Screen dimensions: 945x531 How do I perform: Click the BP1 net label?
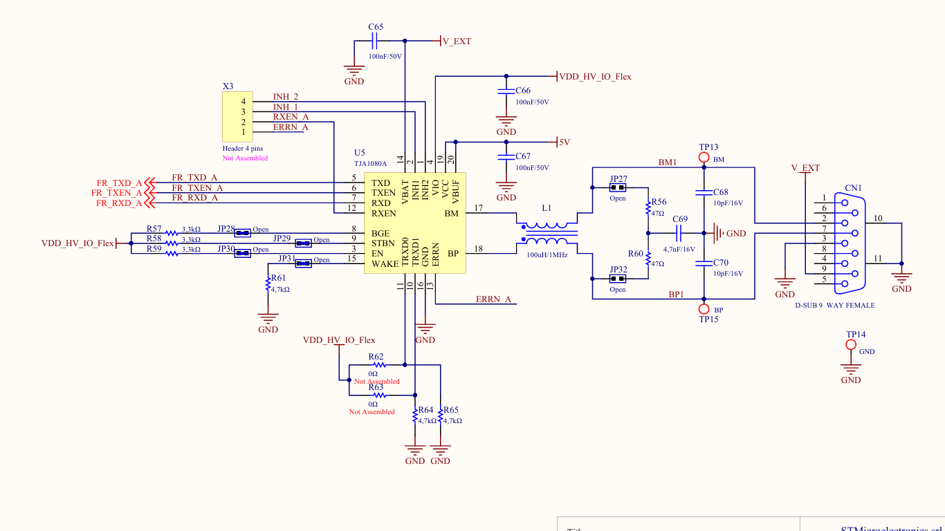[x=676, y=294]
